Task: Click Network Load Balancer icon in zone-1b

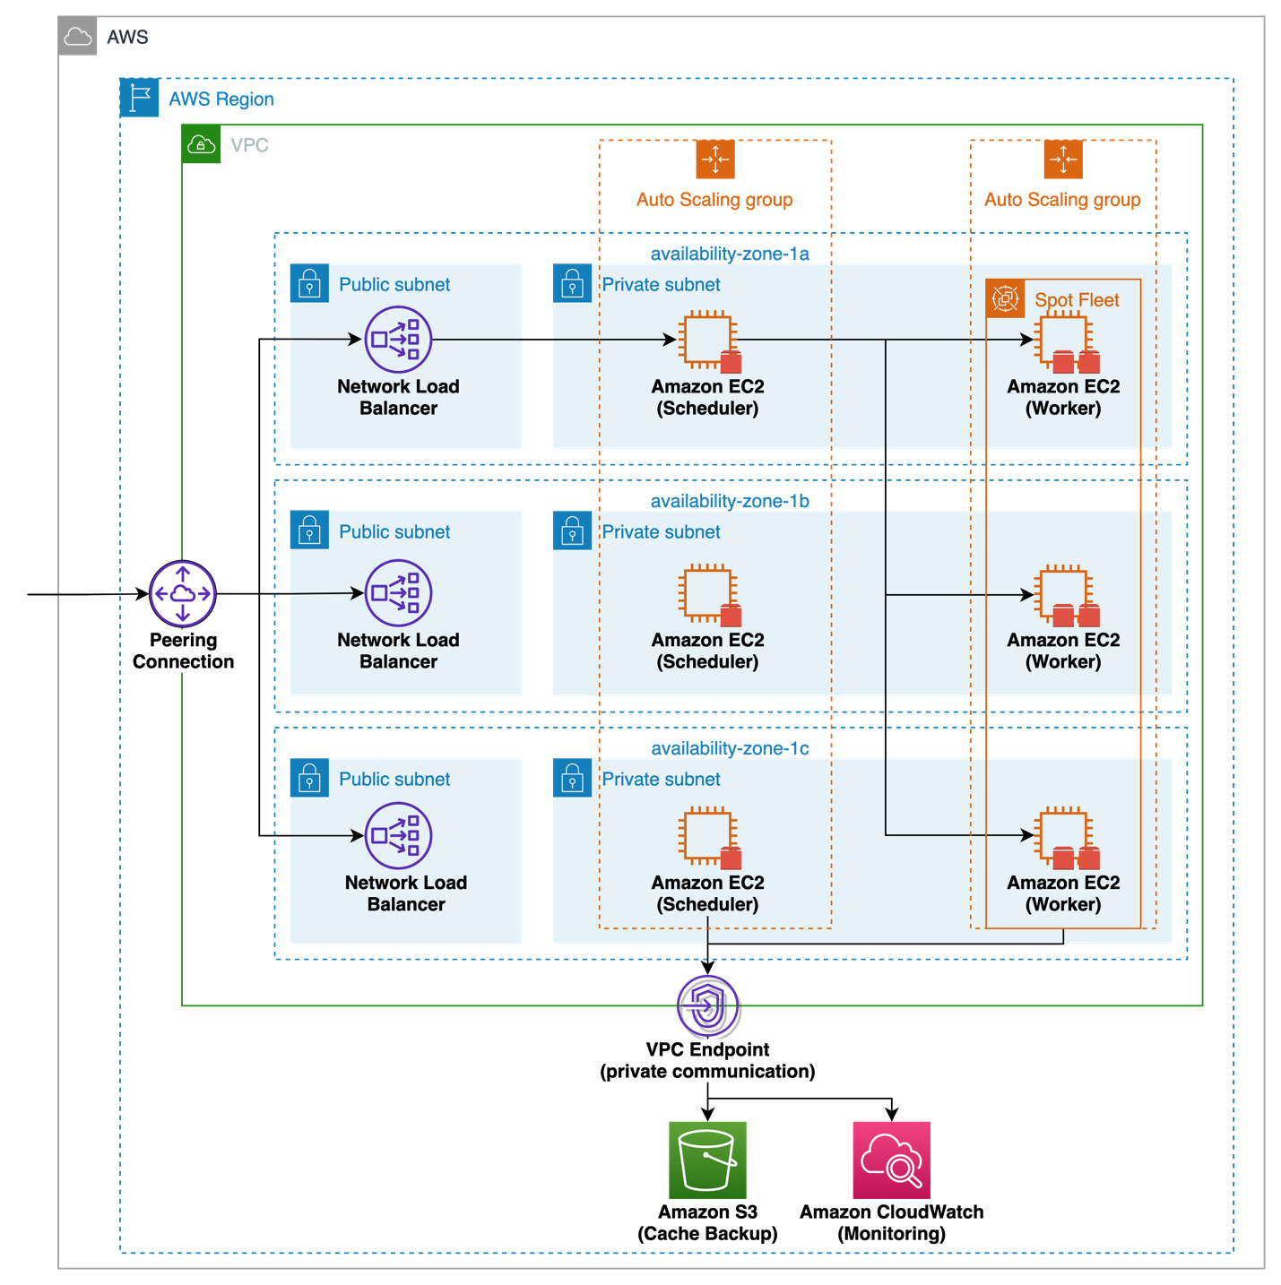Action: (x=398, y=592)
